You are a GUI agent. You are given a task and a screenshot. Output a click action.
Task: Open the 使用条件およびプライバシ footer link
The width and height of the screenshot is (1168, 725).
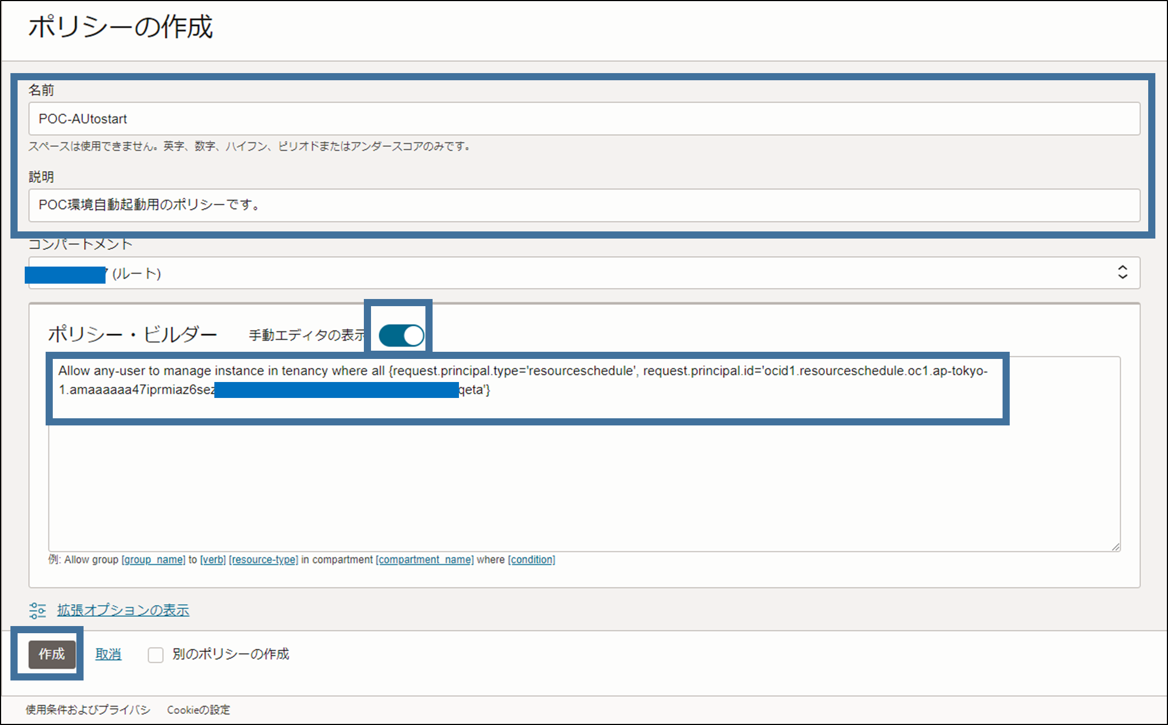(x=88, y=710)
